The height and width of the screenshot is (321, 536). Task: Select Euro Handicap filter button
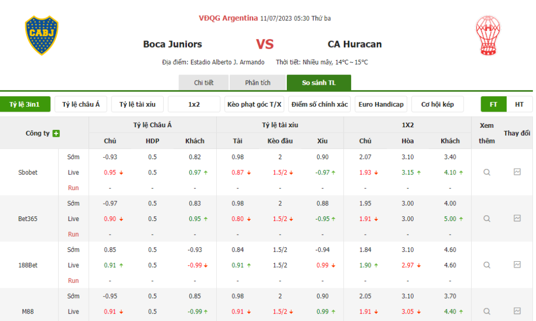381,104
